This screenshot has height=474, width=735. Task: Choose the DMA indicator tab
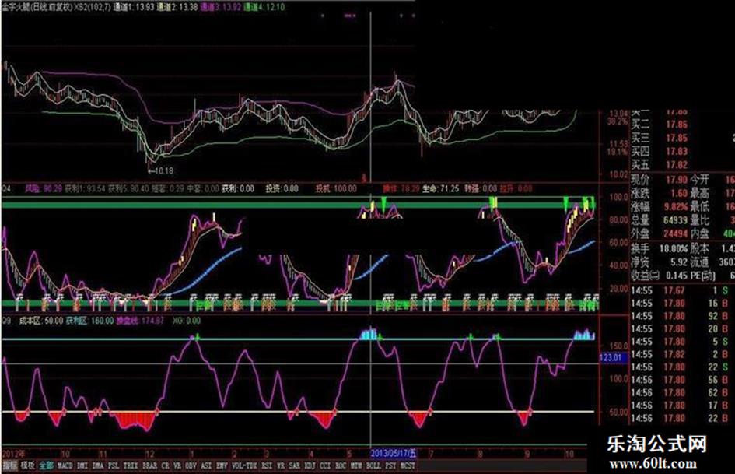tap(97, 465)
